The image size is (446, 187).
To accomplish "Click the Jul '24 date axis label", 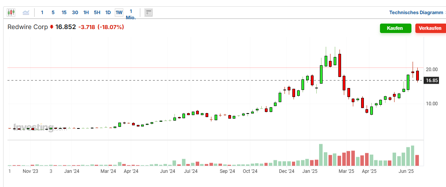I will (191, 171).
